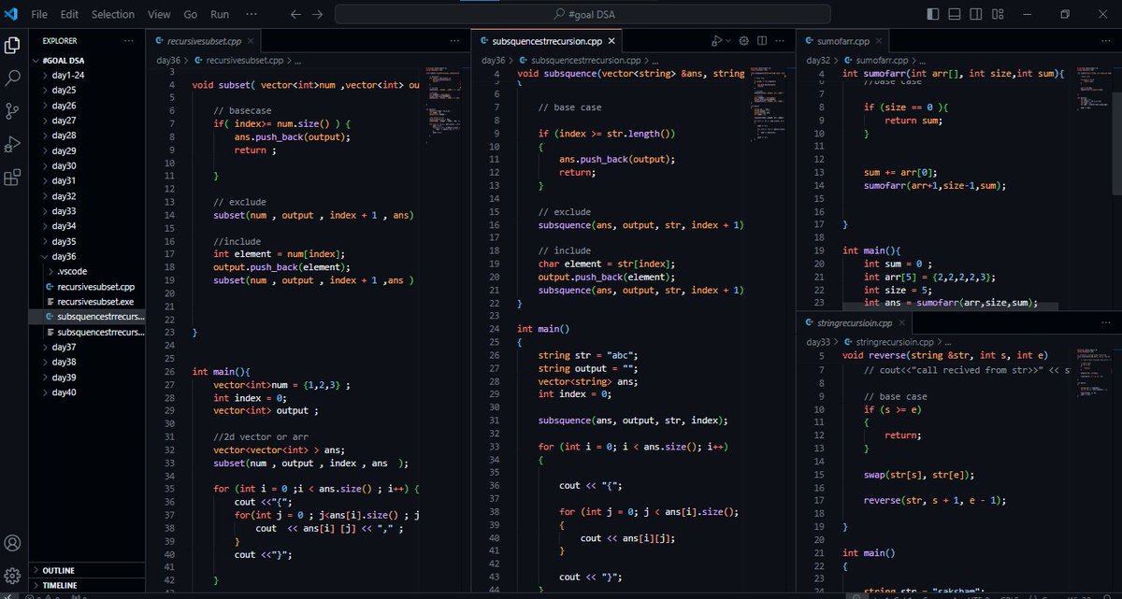
Task: Open the Extensions view
Action: 13,178
